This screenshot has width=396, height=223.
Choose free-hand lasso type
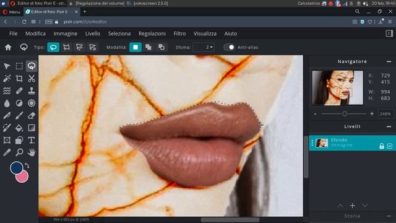click(x=53, y=47)
